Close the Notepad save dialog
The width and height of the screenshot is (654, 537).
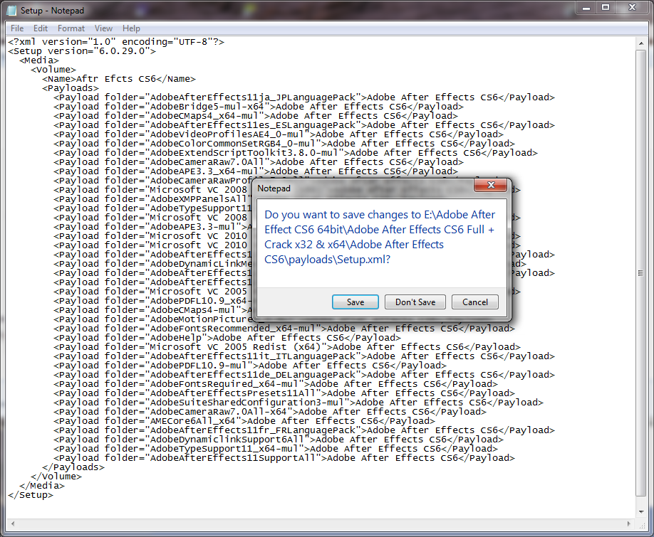[490, 185]
